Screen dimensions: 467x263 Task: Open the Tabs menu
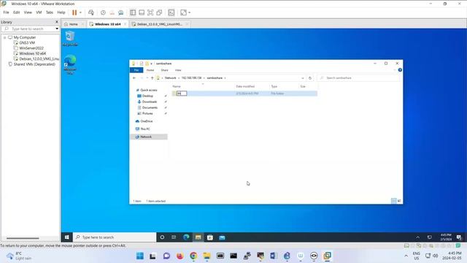(50, 12)
